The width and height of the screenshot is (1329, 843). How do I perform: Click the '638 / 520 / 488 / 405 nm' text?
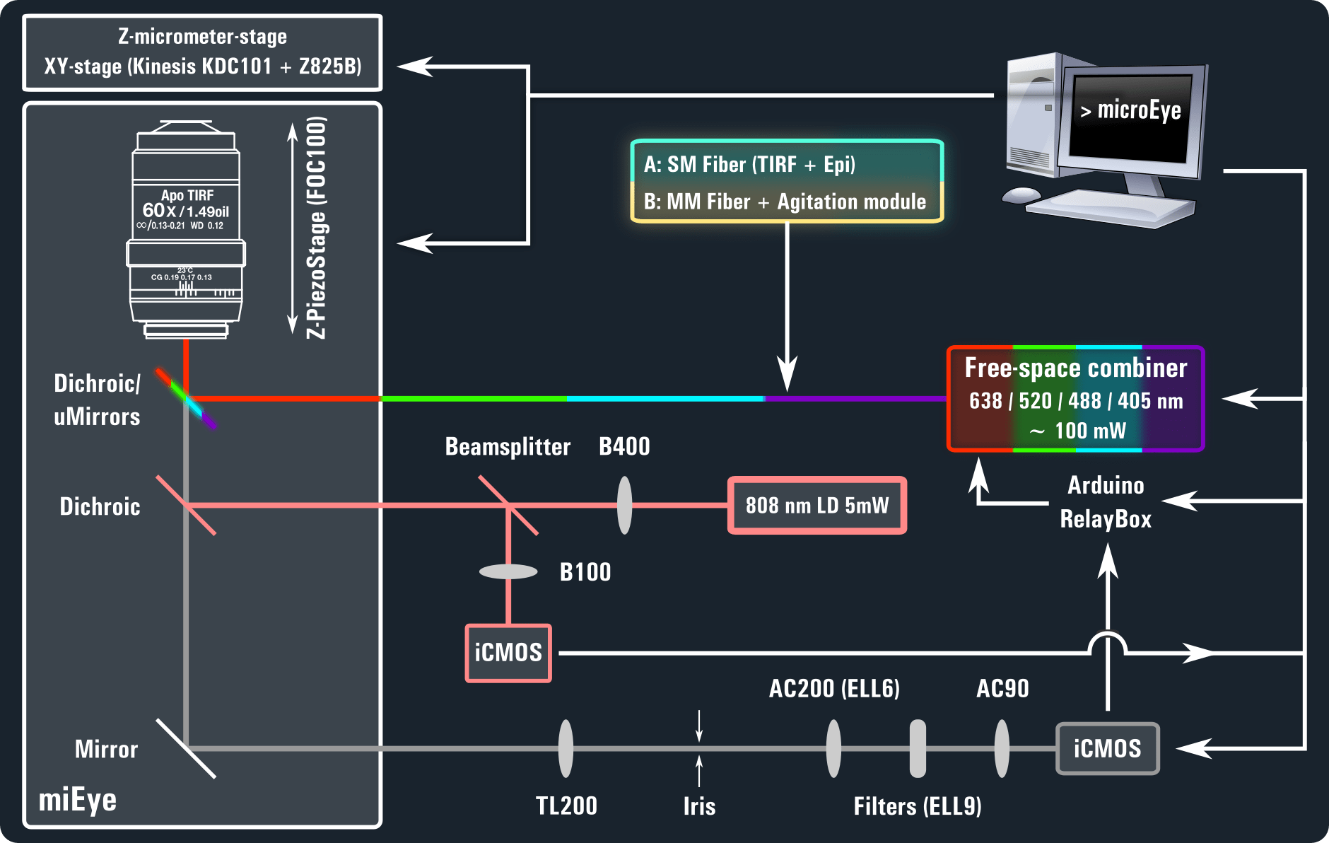(x=1076, y=401)
